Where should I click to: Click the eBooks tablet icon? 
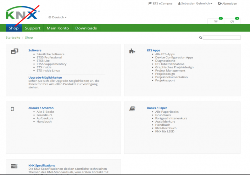[12, 109]
